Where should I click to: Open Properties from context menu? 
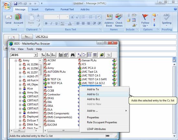click(104, 117)
